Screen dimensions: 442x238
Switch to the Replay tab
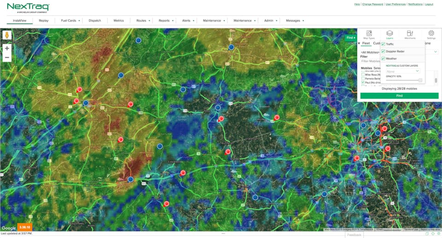click(x=44, y=21)
